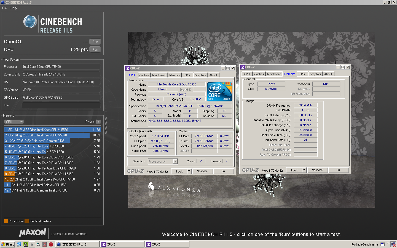
Task: Open the Processor #1 selection combo box
Action: (x=163, y=161)
